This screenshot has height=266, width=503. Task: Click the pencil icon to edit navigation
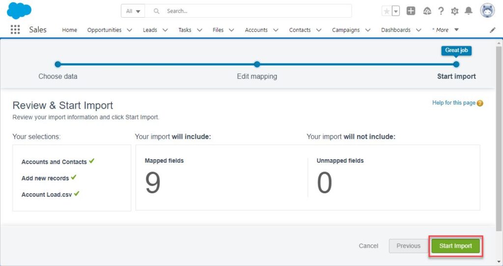pyautogui.click(x=492, y=30)
